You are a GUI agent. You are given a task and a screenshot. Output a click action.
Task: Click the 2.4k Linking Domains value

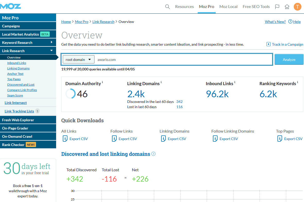tap(136, 94)
